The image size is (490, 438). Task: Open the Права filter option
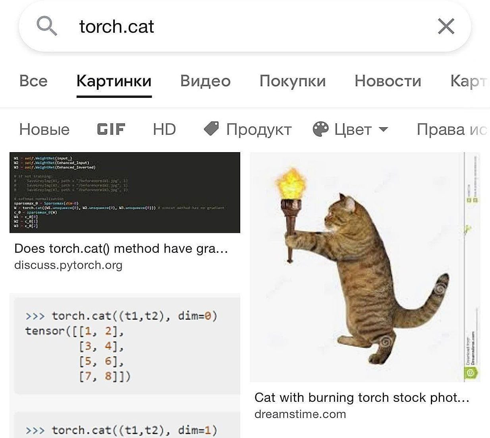[451, 129]
